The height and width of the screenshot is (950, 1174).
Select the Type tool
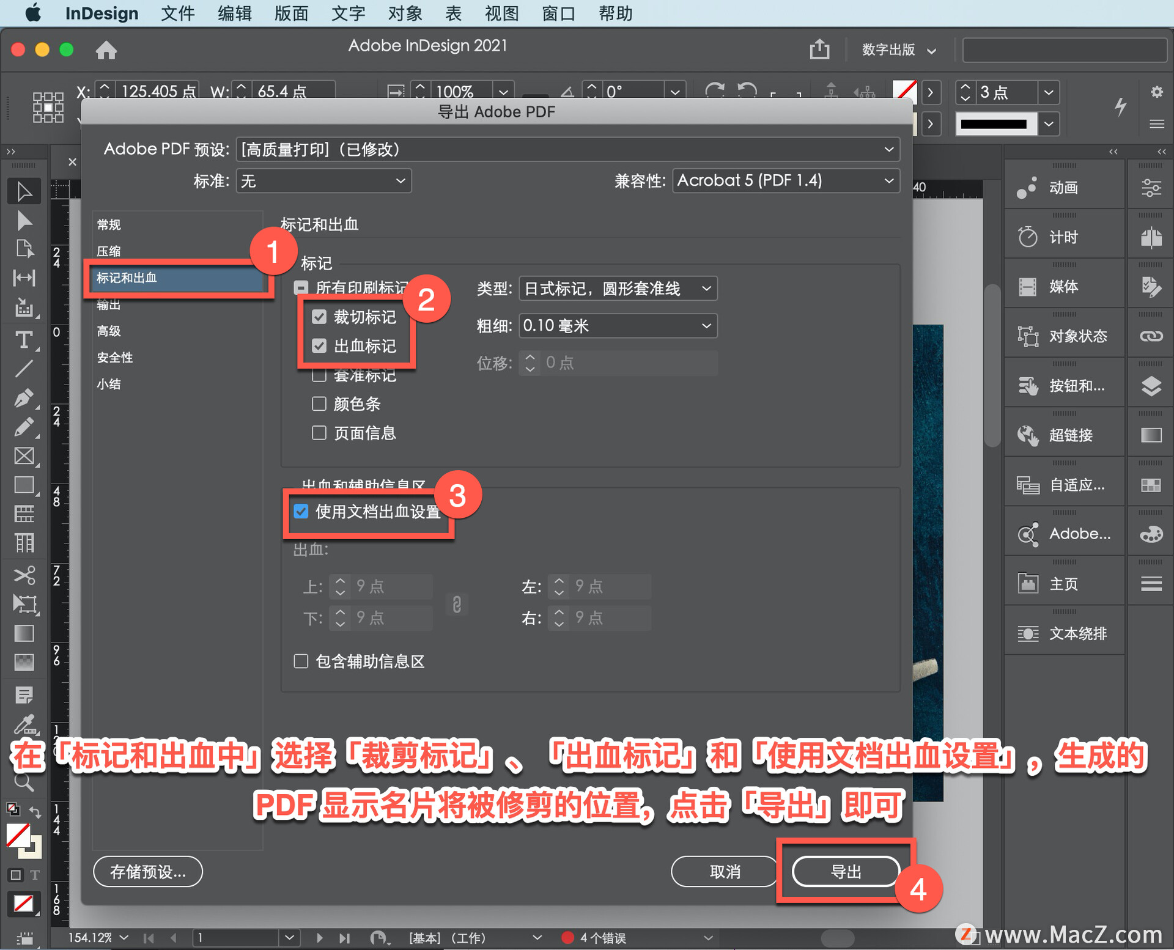click(x=24, y=339)
